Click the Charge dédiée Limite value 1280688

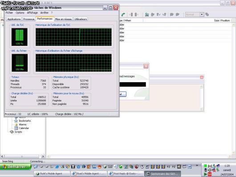pyautogui.click(x=41, y=101)
